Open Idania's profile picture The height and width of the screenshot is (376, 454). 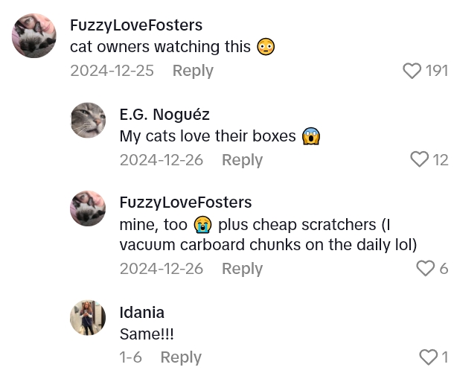(88, 318)
